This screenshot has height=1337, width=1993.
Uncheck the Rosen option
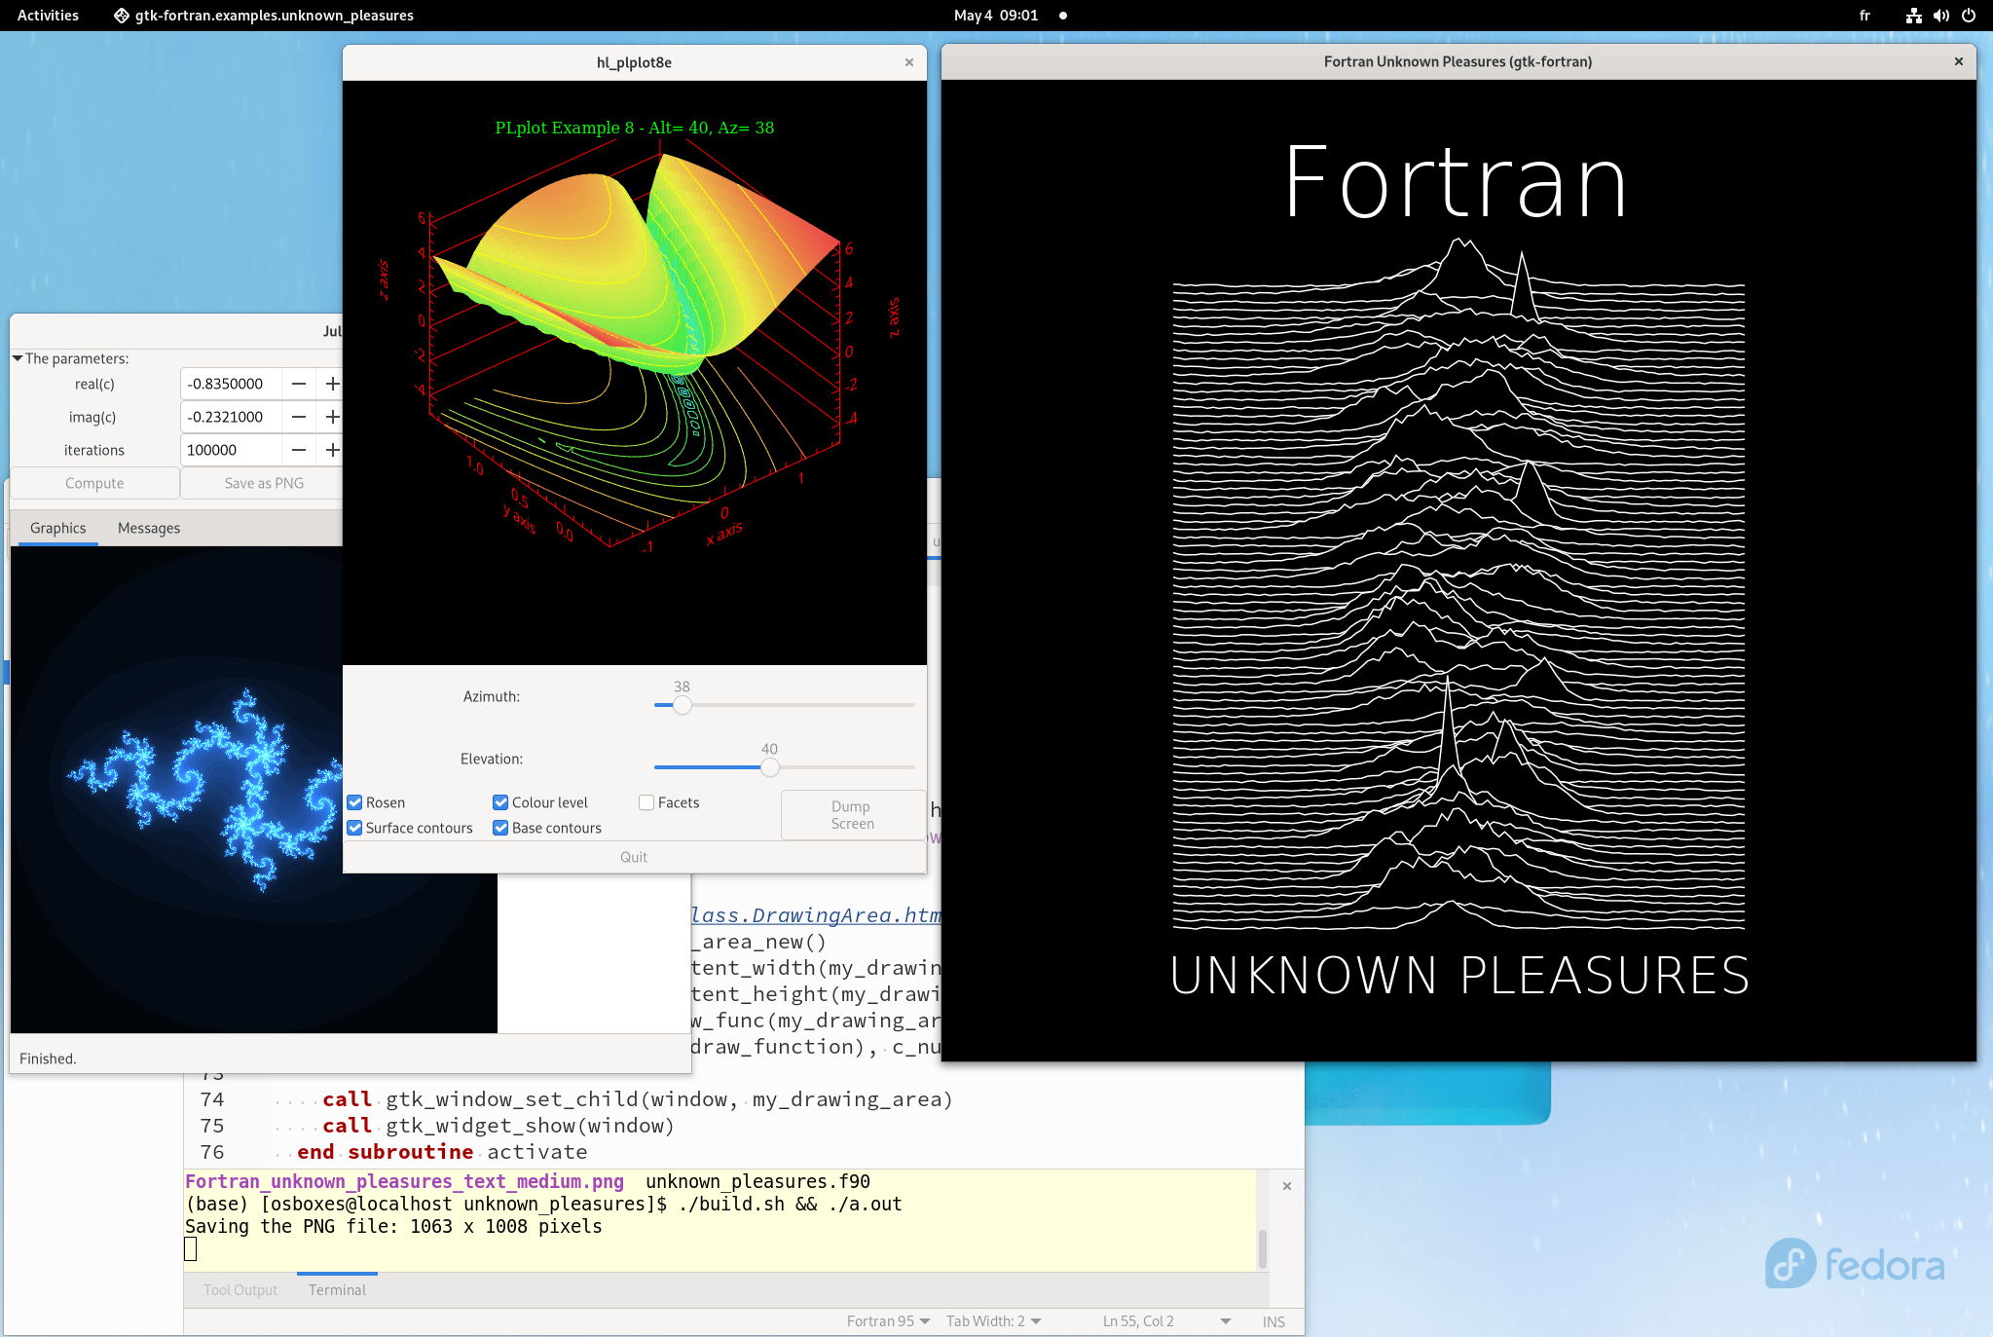click(355, 802)
